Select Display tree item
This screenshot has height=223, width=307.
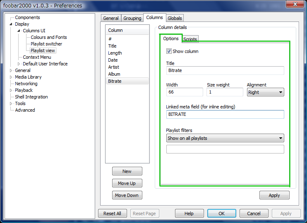[22, 24]
